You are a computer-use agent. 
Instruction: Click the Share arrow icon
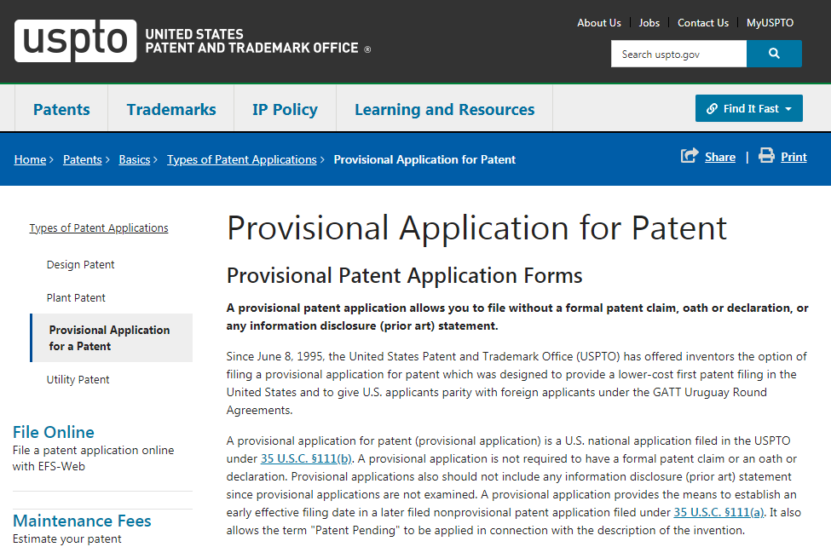pyautogui.click(x=690, y=156)
